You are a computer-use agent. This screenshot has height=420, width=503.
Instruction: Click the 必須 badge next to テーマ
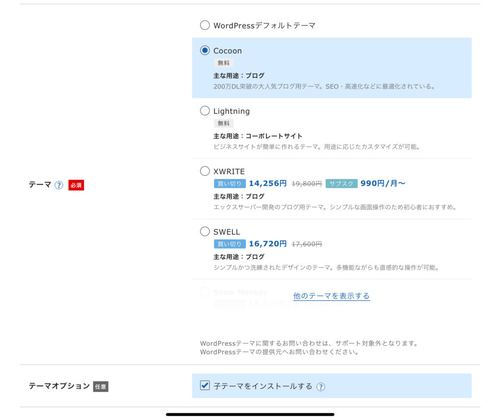point(76,185)
